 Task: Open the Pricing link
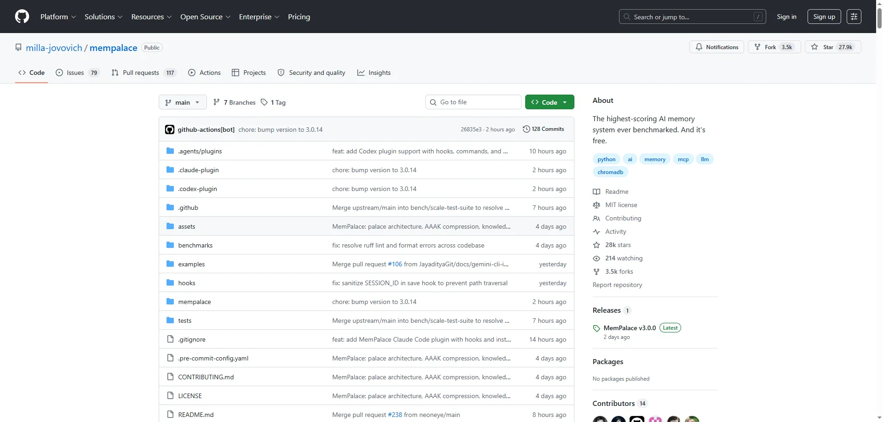299,17
